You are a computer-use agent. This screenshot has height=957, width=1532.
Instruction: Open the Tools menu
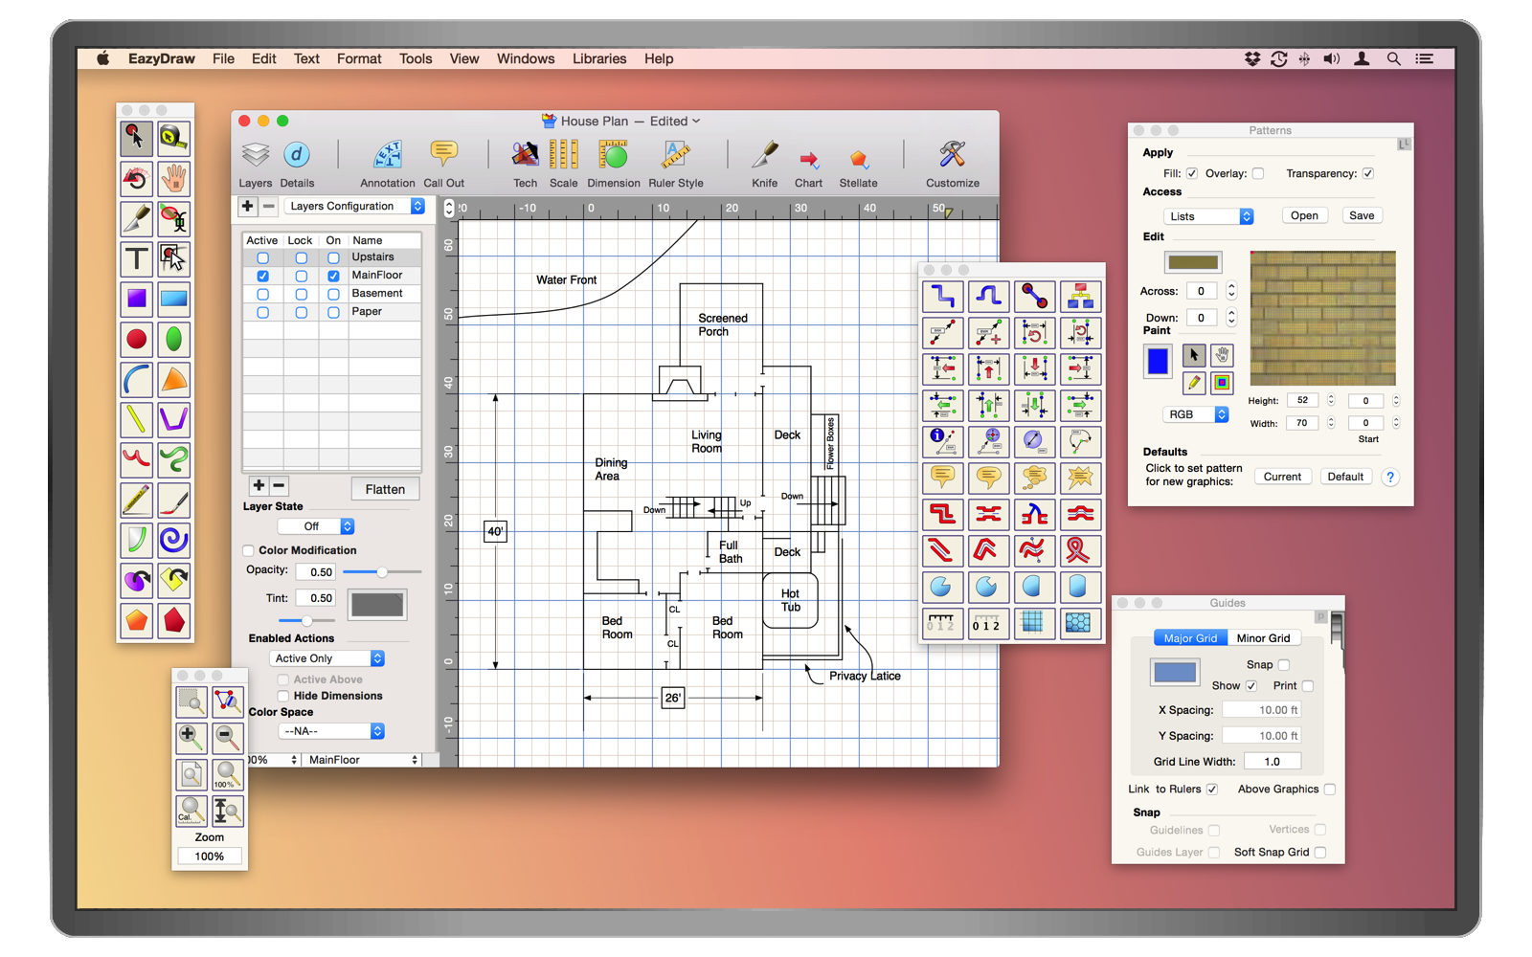[x=416, y=58]
